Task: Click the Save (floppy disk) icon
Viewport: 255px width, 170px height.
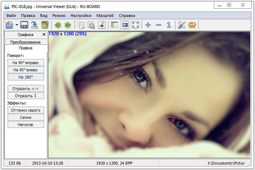Action: point(24,25)
